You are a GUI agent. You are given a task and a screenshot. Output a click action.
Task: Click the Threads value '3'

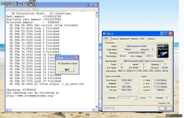point(167,98)
